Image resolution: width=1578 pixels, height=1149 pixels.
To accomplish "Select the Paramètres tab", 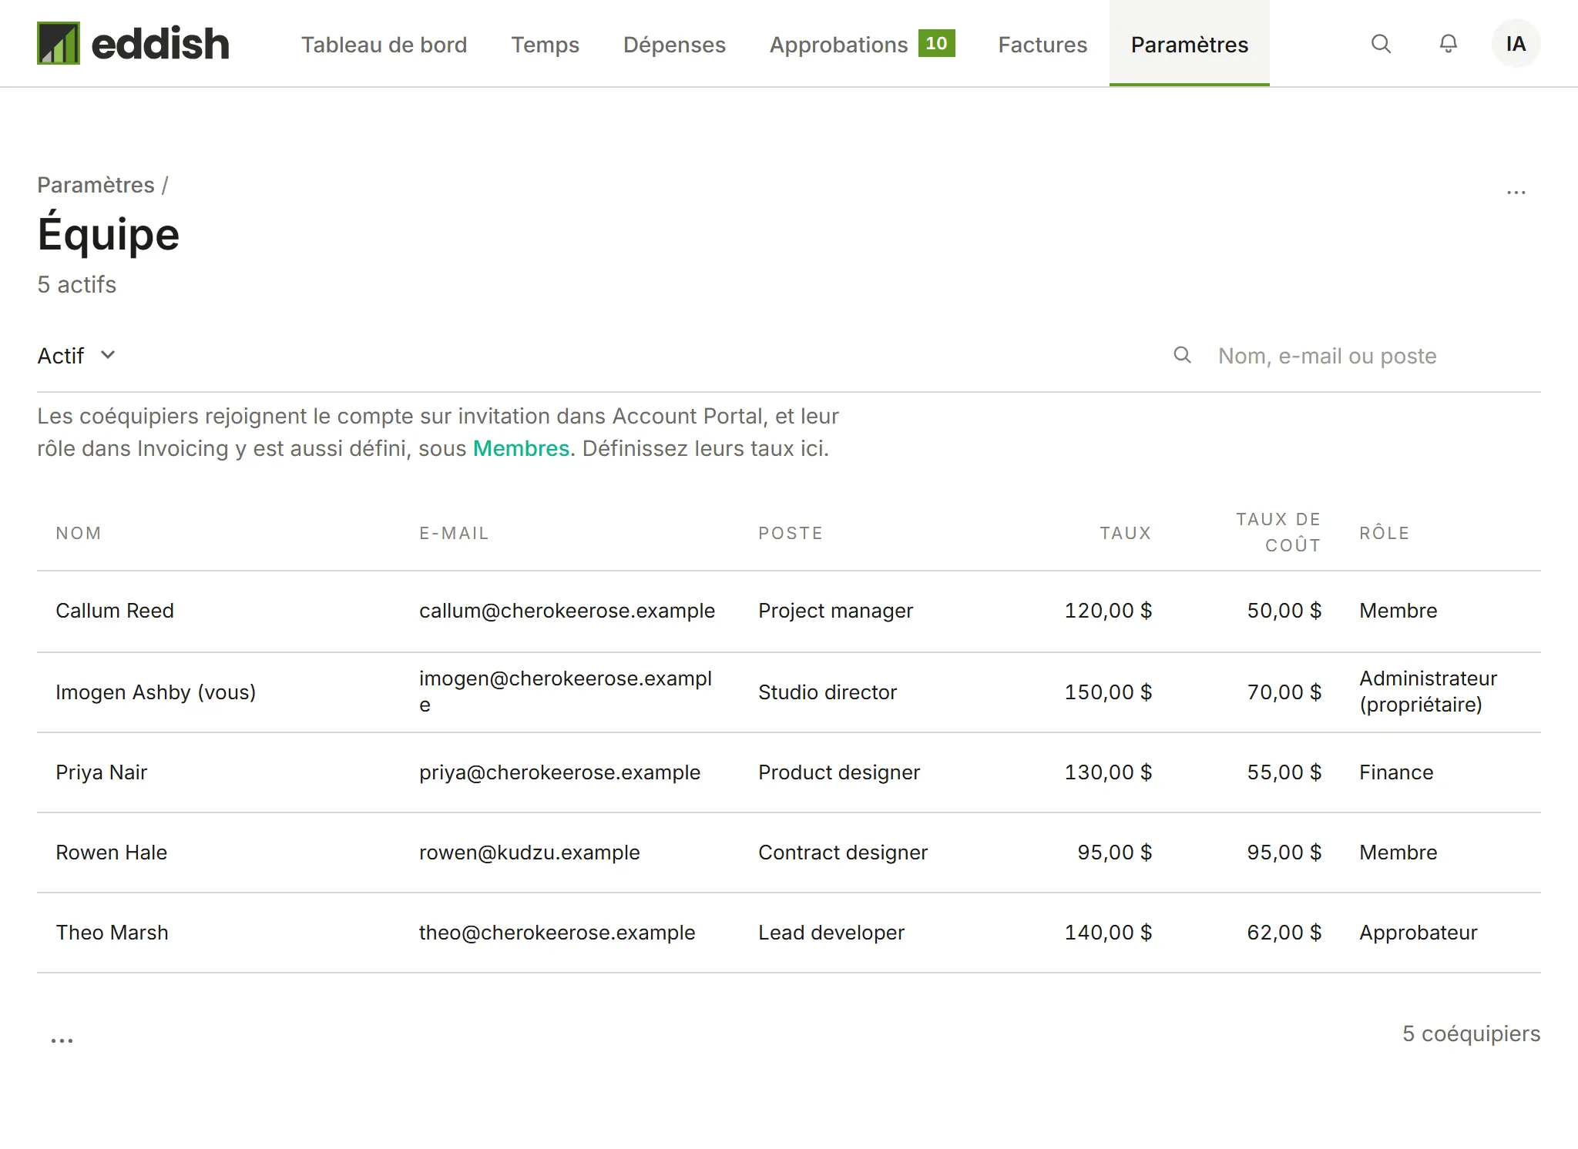I will point(1189,45).
